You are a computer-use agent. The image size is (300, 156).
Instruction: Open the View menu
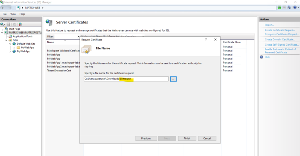[x=13, y=14]
